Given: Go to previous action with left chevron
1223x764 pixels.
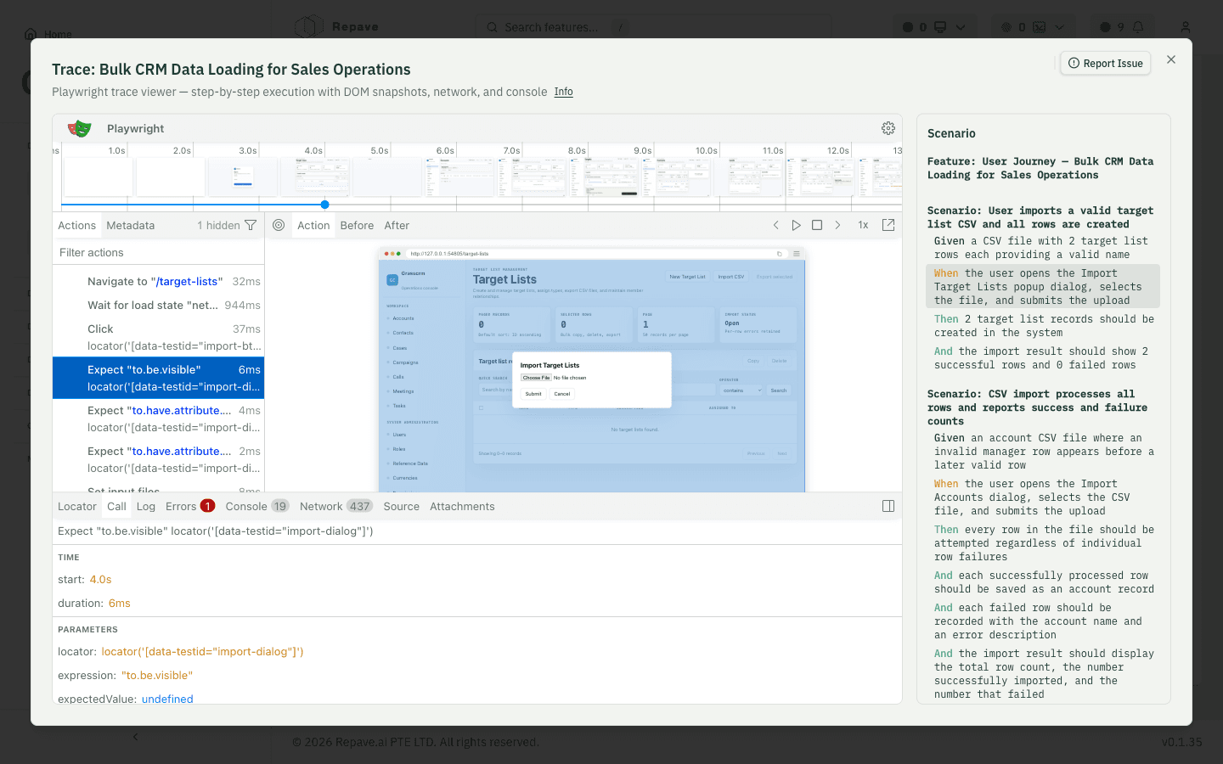Looking at the screenshot, I should [x=775, y=226].
